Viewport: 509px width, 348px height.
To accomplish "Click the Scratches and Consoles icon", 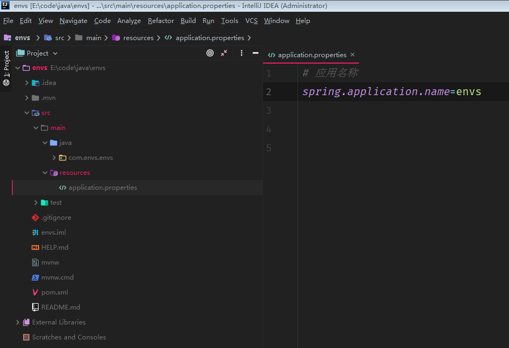I will tap(26, 337).
